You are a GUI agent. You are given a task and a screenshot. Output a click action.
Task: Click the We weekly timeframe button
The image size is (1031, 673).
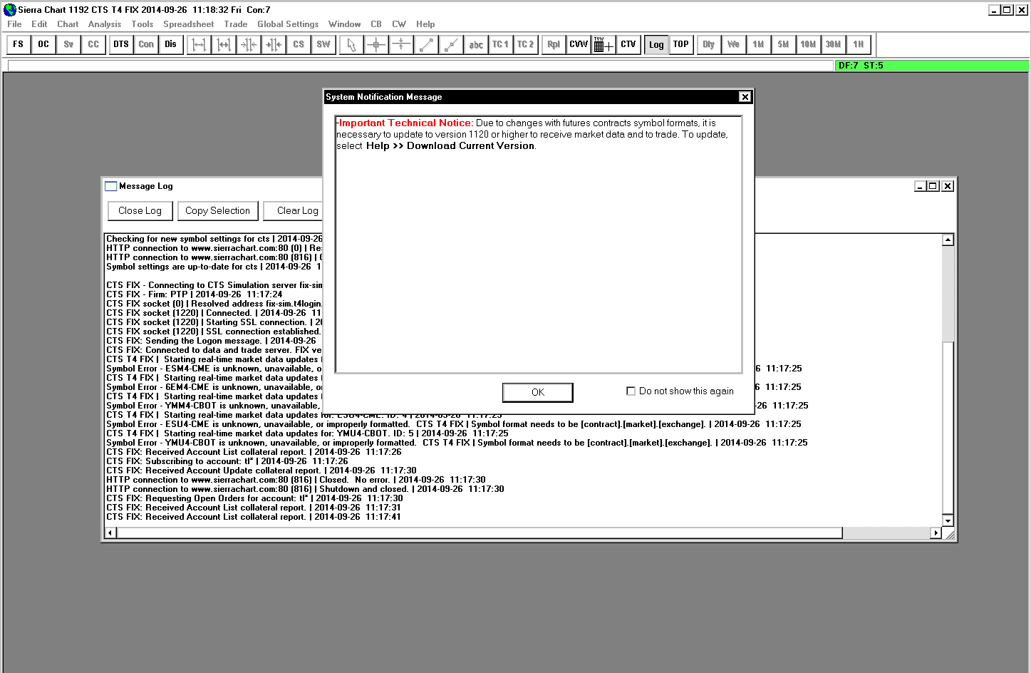point(734,44)
